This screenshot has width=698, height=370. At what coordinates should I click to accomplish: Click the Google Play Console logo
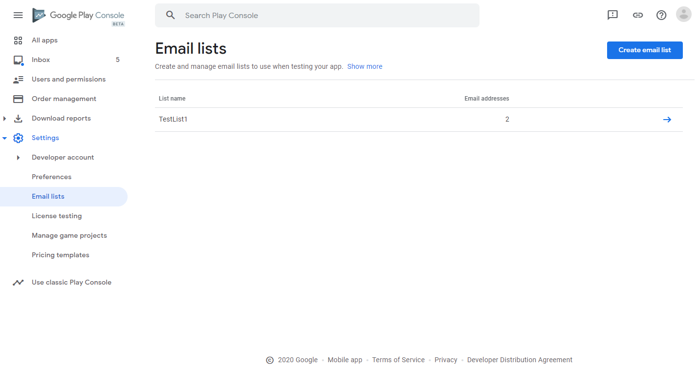pyautogui.click(x=78, y=16)
